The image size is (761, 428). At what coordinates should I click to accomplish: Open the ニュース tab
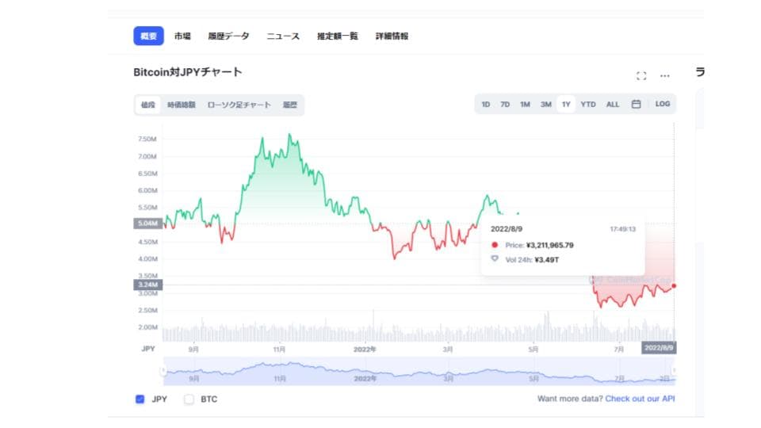[283, 36]
